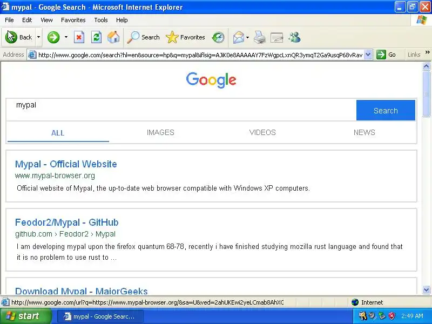Open the Messenger people icon

[x=294, y=37]
